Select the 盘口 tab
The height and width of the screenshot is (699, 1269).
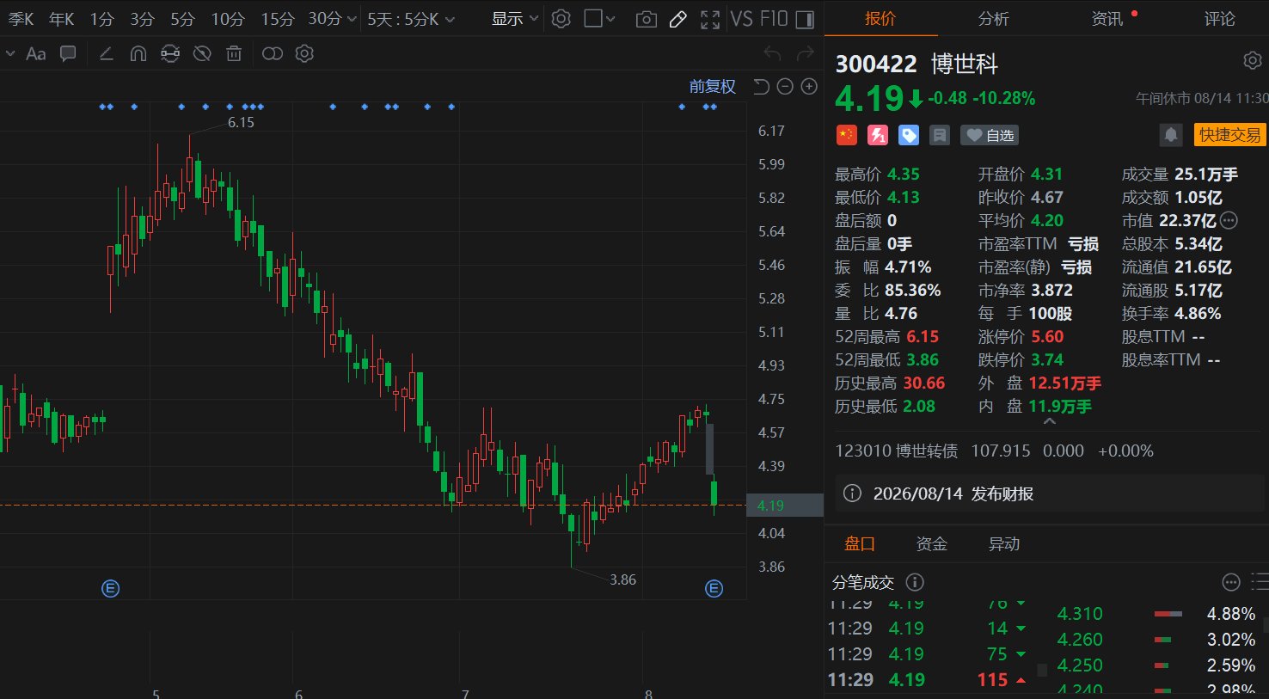click(x=860, y=543)
